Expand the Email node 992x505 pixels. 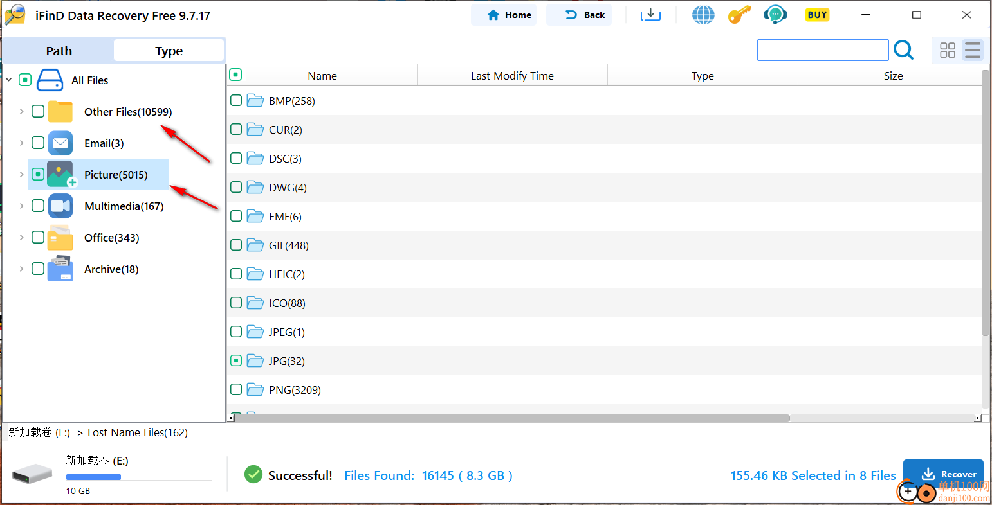coord(21,143)
